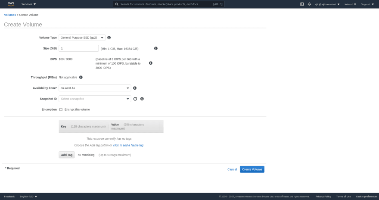Open the Volume Type dropdown
379x200 pixels.
tap(82, 38)
